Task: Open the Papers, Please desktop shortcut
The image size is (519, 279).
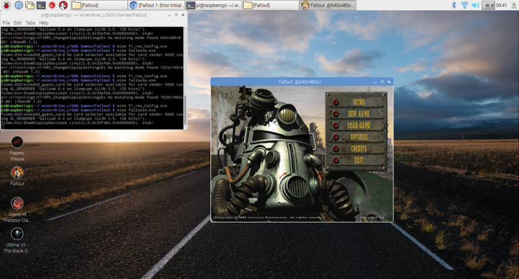Action: pyautogui.click(x=17, y=142)
